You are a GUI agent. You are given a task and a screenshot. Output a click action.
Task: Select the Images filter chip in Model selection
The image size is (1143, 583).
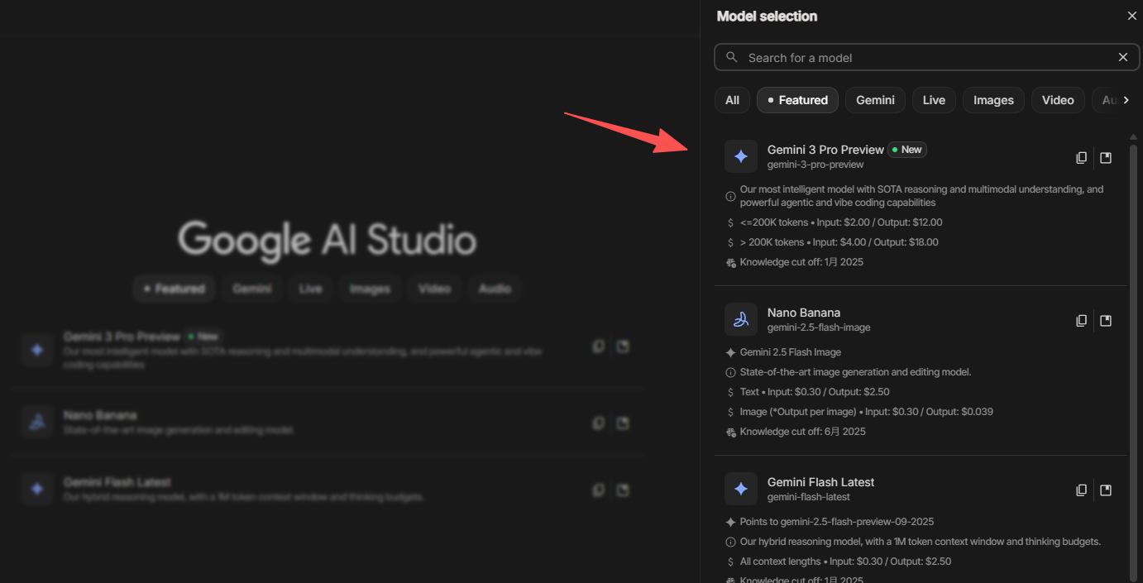click(x=993, y=100)
